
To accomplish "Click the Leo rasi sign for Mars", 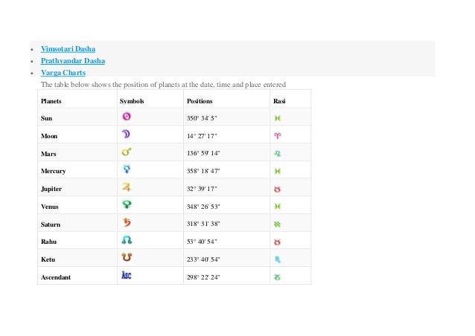I will [x=278, y=153].
